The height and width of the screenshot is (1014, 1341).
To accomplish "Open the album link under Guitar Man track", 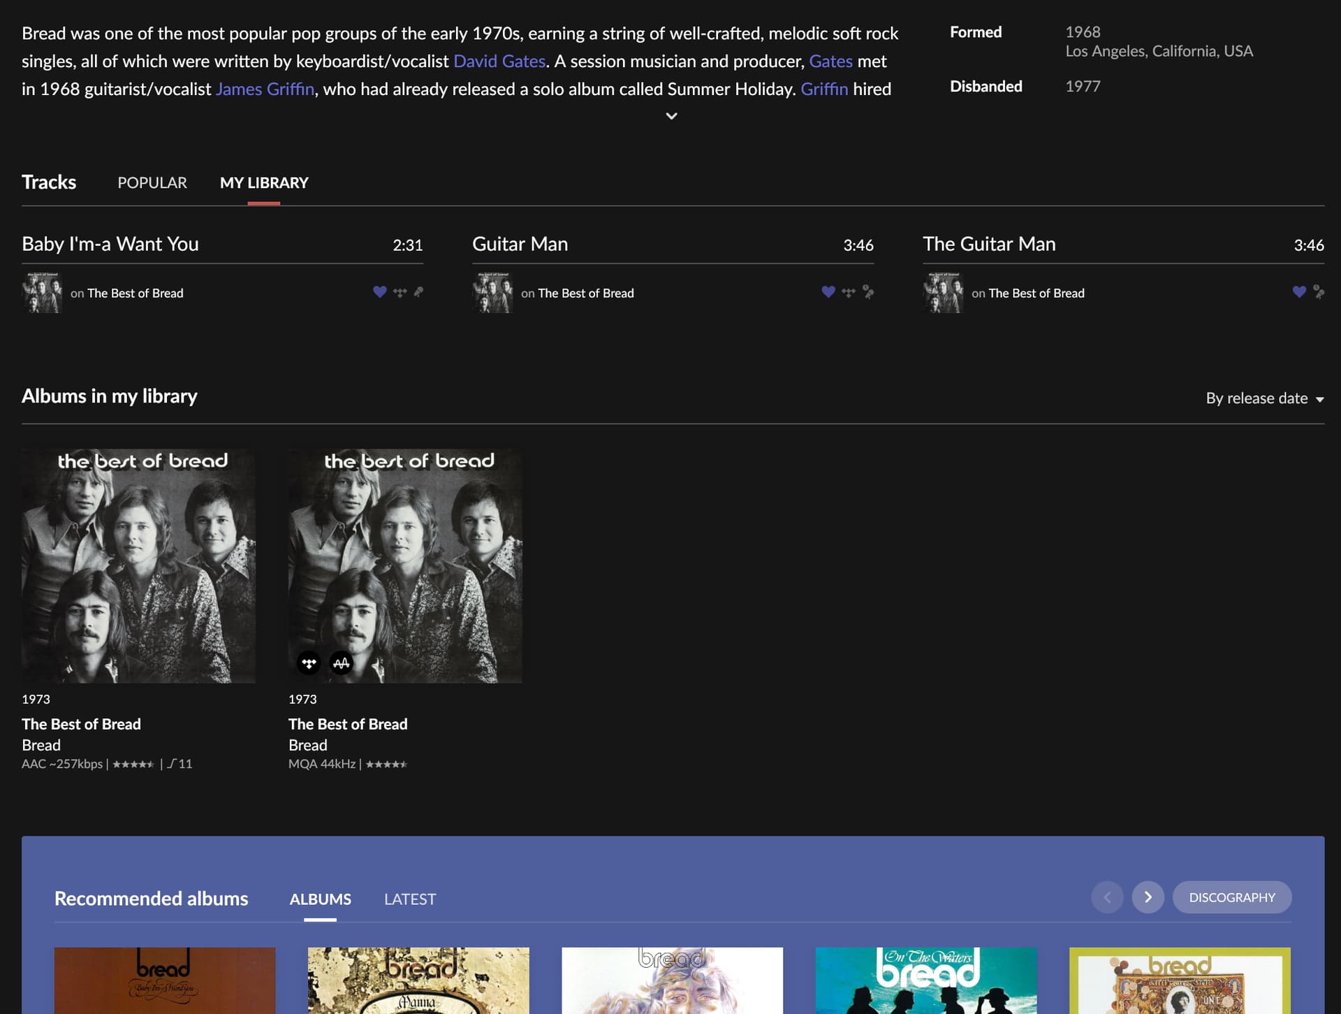I will pyautogui.click(x=586, y=294).
